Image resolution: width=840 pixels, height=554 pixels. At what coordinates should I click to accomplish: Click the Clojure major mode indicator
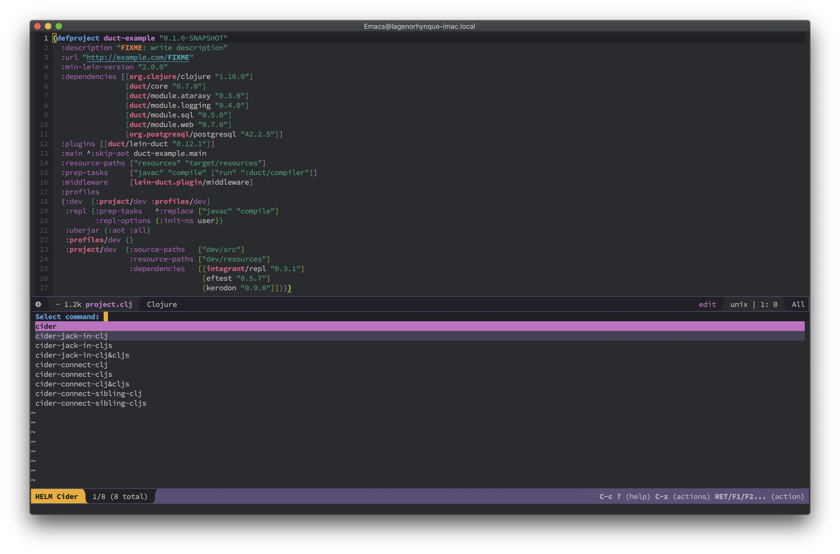162,304
